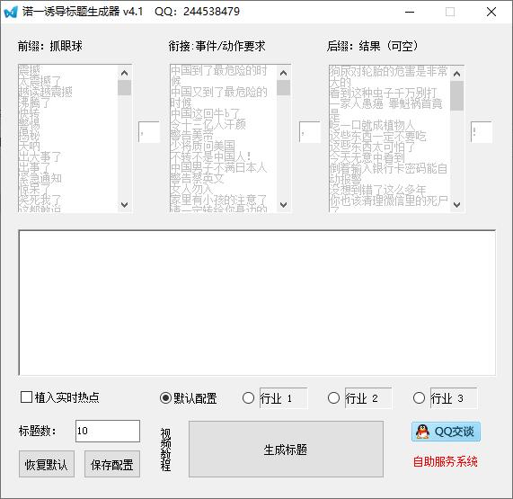Click up arrow of prefix list scrollbar
513x499 pixels.
(x=124, y=73)
